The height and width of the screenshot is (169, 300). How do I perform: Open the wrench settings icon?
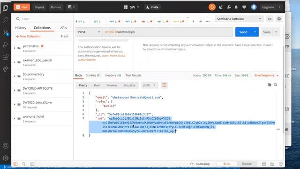[229, 7]
